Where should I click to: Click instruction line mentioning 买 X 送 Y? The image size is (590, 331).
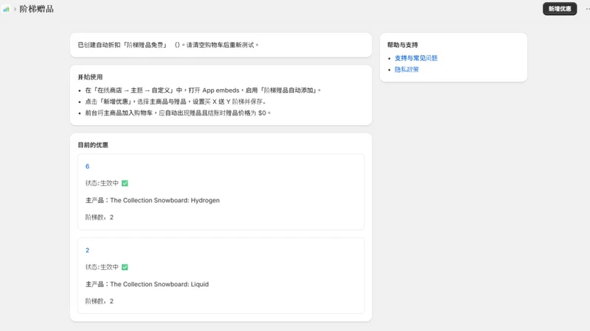tap(176, 102)
